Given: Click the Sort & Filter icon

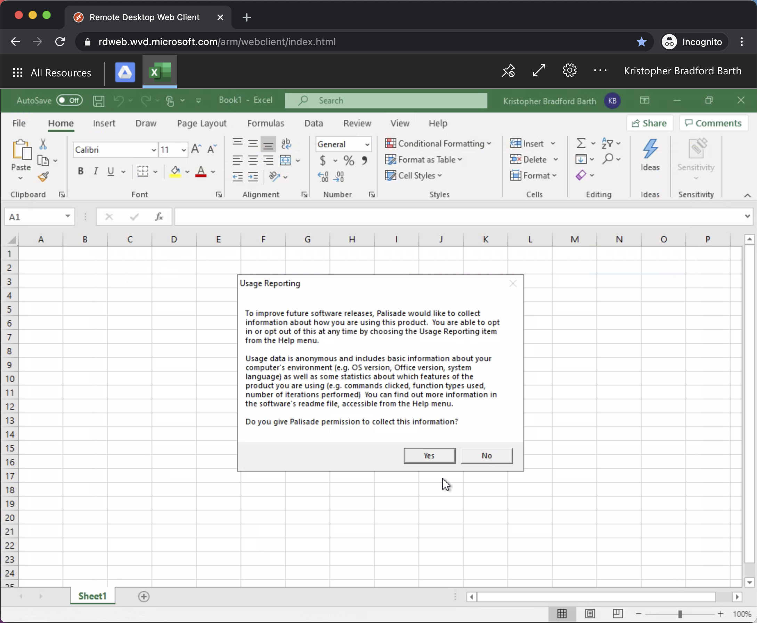Looking at the screenshot, I should point(607,143).
